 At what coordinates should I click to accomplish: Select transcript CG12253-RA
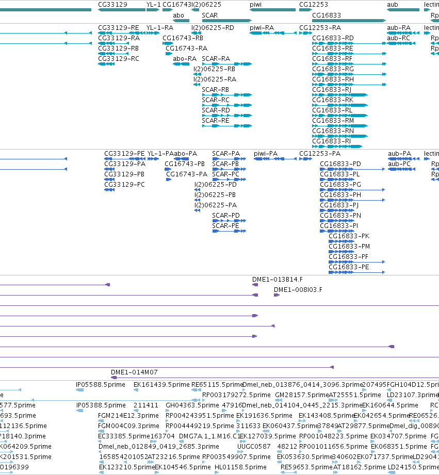coord(306,33)
